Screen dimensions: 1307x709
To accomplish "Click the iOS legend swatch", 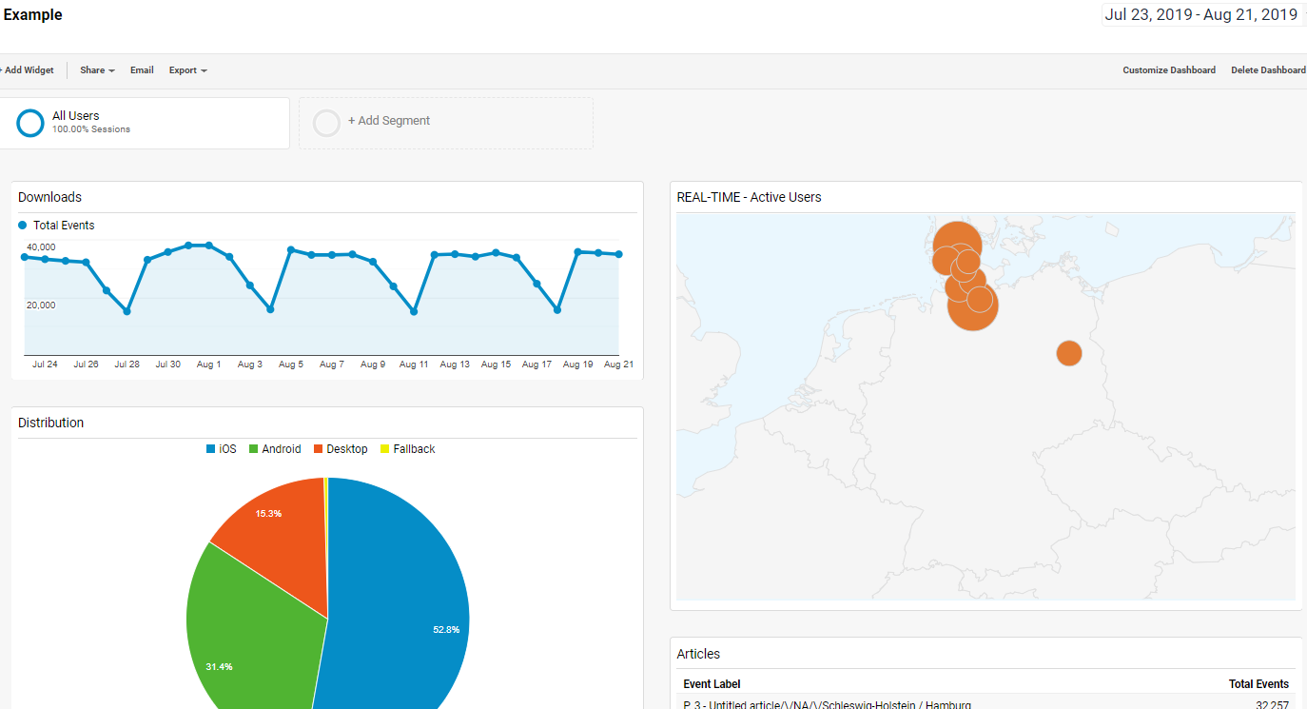I will [x=210, y=449].
